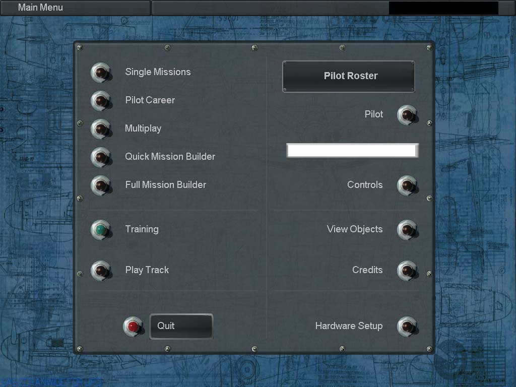516x387 pixels.
Task: Open the Pilot Roster panel button
Action: click(349, 77)
